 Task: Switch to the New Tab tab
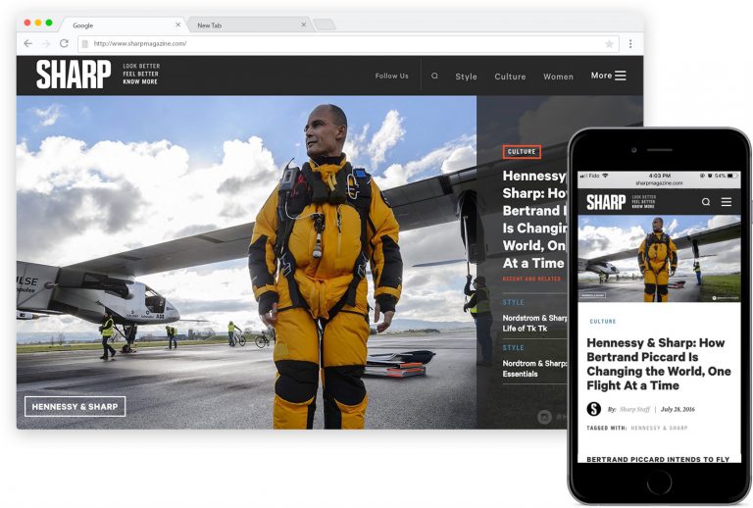tap(245, 25)
